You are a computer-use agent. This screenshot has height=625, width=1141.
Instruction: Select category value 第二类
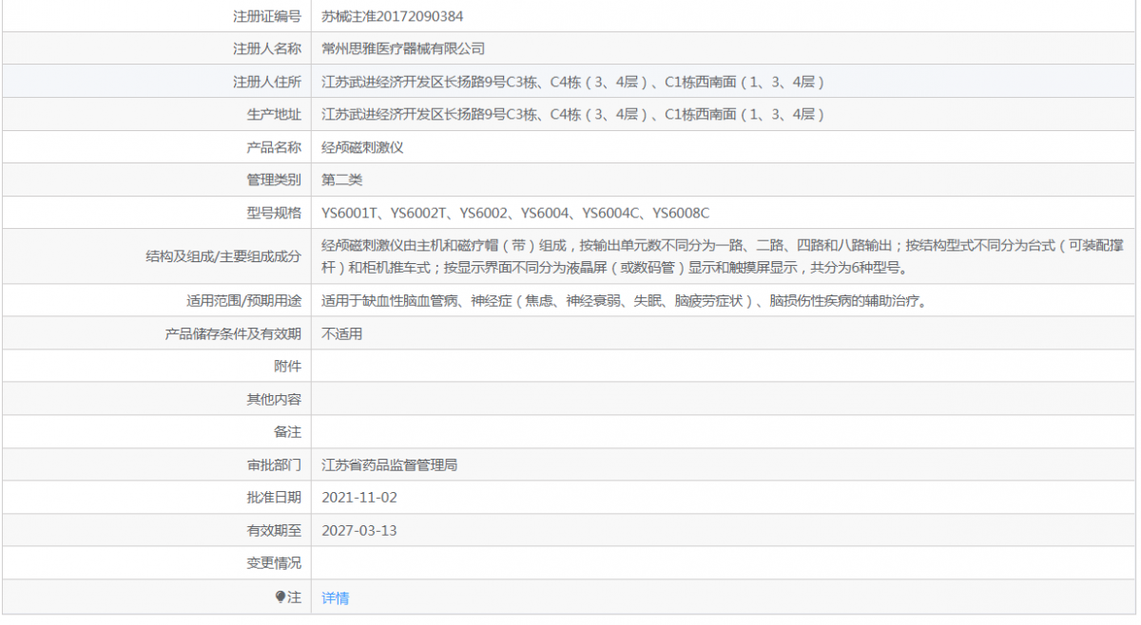click(342, 180)
